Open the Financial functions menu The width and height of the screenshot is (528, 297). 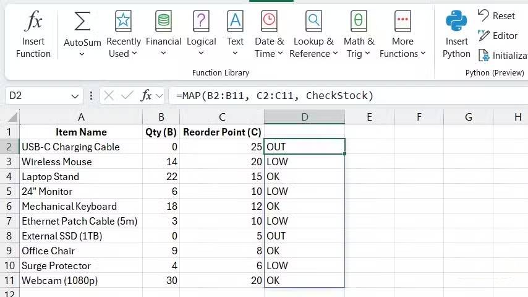click(163, 34)
